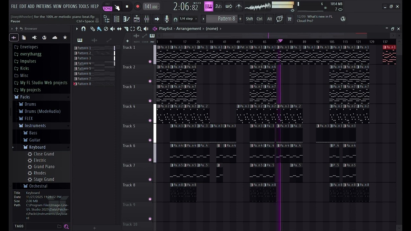Select the Zoom magnifier tool
This screenshot has width=411, height=231.
[139, 29]
